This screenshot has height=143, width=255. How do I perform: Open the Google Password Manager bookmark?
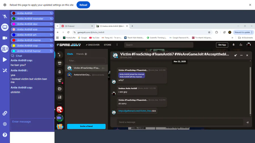tap(179, 38)
